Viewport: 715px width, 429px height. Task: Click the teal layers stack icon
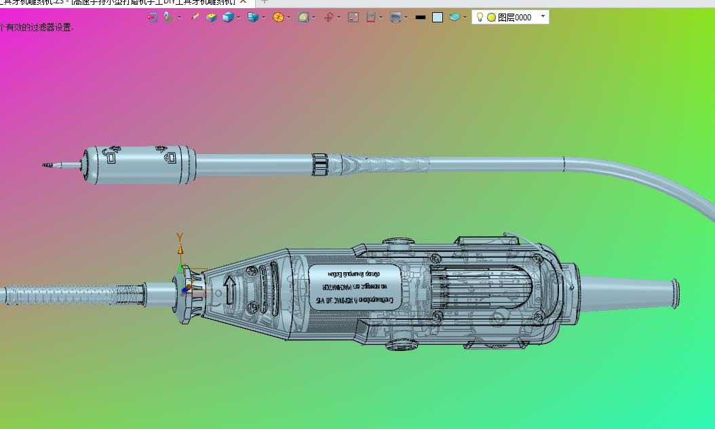coord(455,18)
